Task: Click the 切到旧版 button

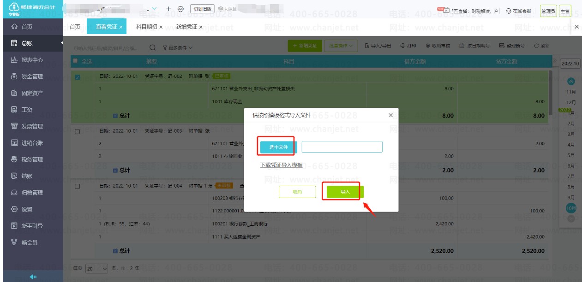Action: pos(202,9)
